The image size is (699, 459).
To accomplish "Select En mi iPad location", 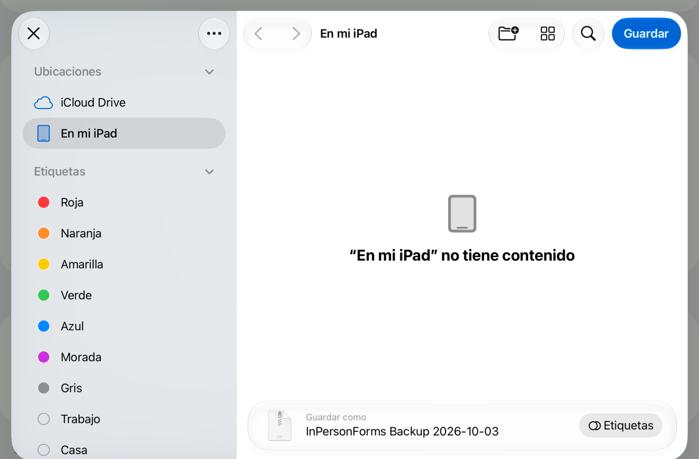I will 124,133.
